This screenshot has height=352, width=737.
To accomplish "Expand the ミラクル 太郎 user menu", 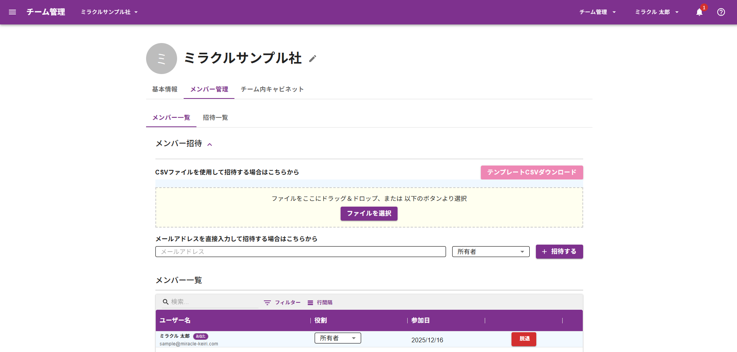I will tap(657, 12).
